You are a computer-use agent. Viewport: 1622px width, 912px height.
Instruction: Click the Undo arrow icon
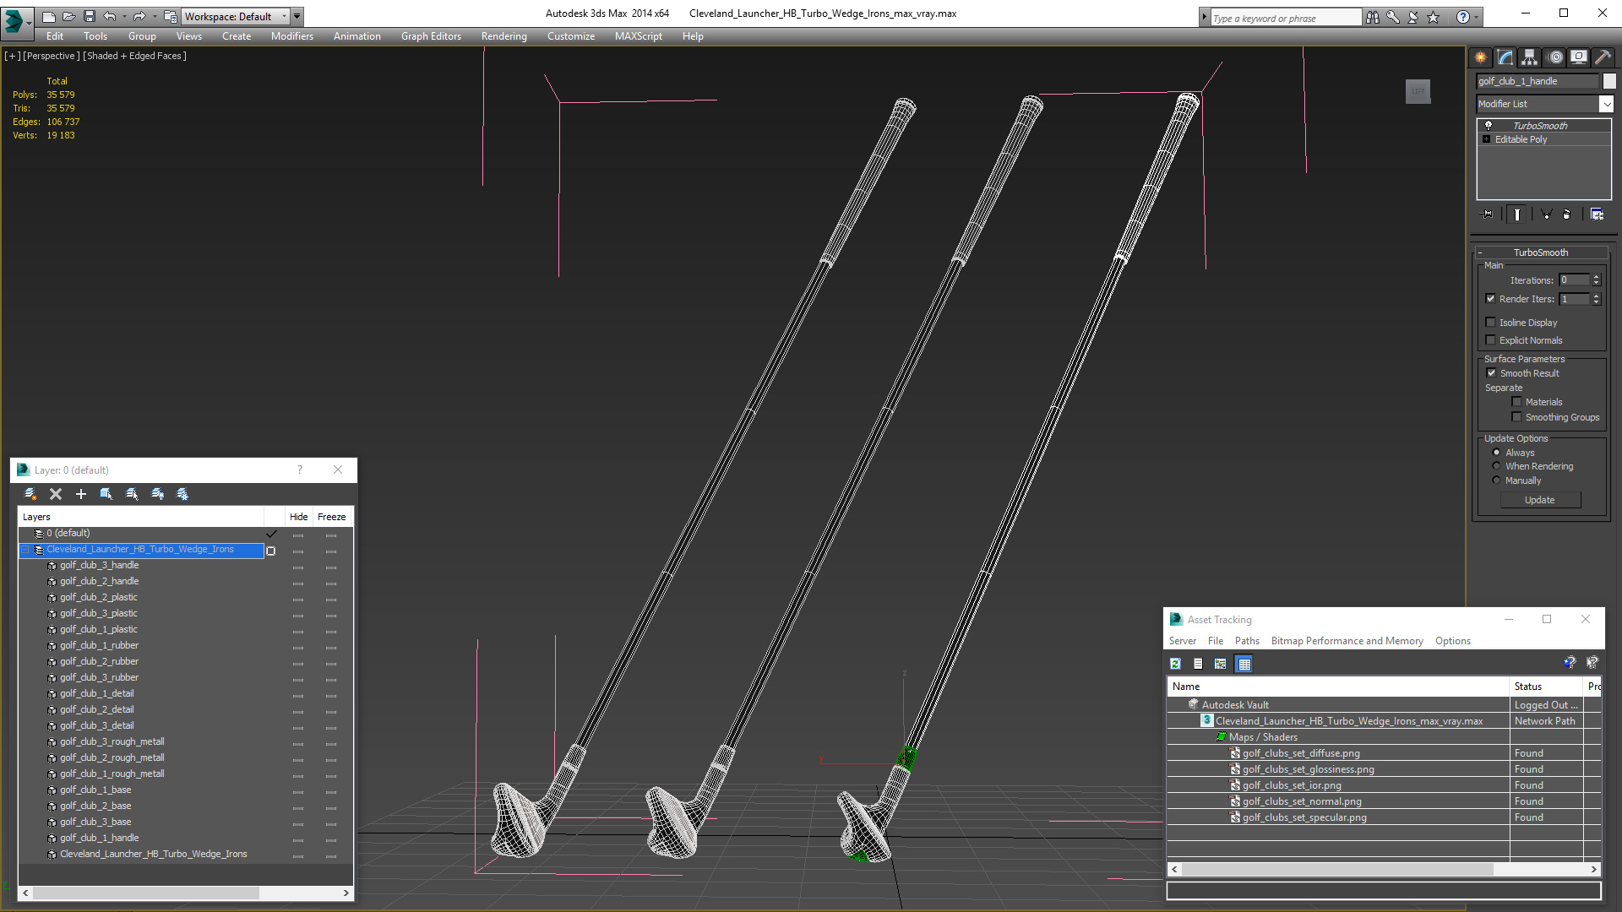click(110, 16)
